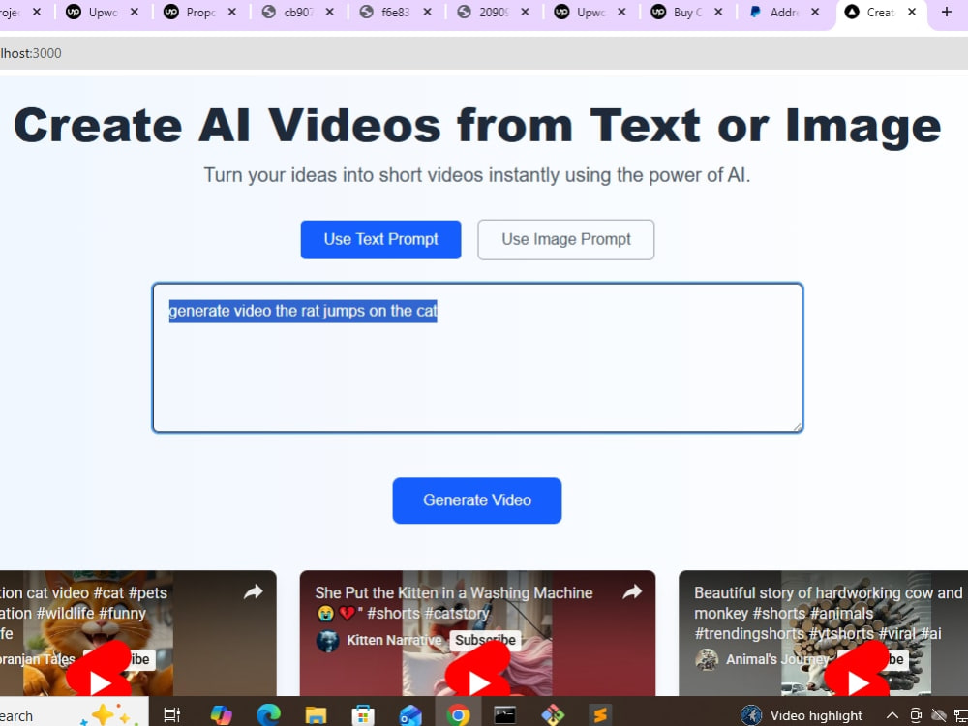
Task: Open 'She Put the Kitten in a Washing Machine' title
Action: tap(454, 592)
